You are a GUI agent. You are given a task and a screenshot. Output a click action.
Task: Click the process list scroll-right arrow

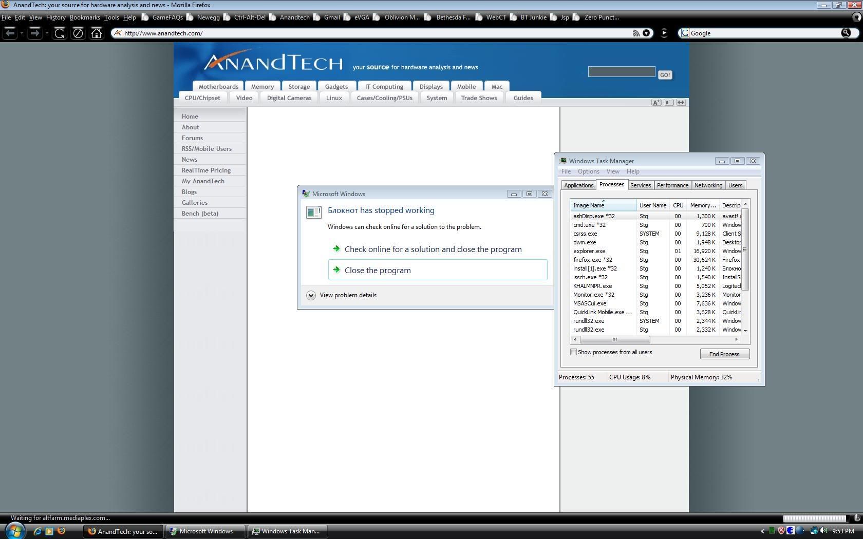pyautogui.click(x=736, y=339)
